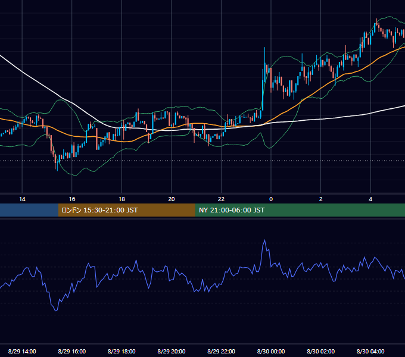Click the 8/29 22:00 date label
The width and height of the screenshot is (405, 357).
pos(221,351)
